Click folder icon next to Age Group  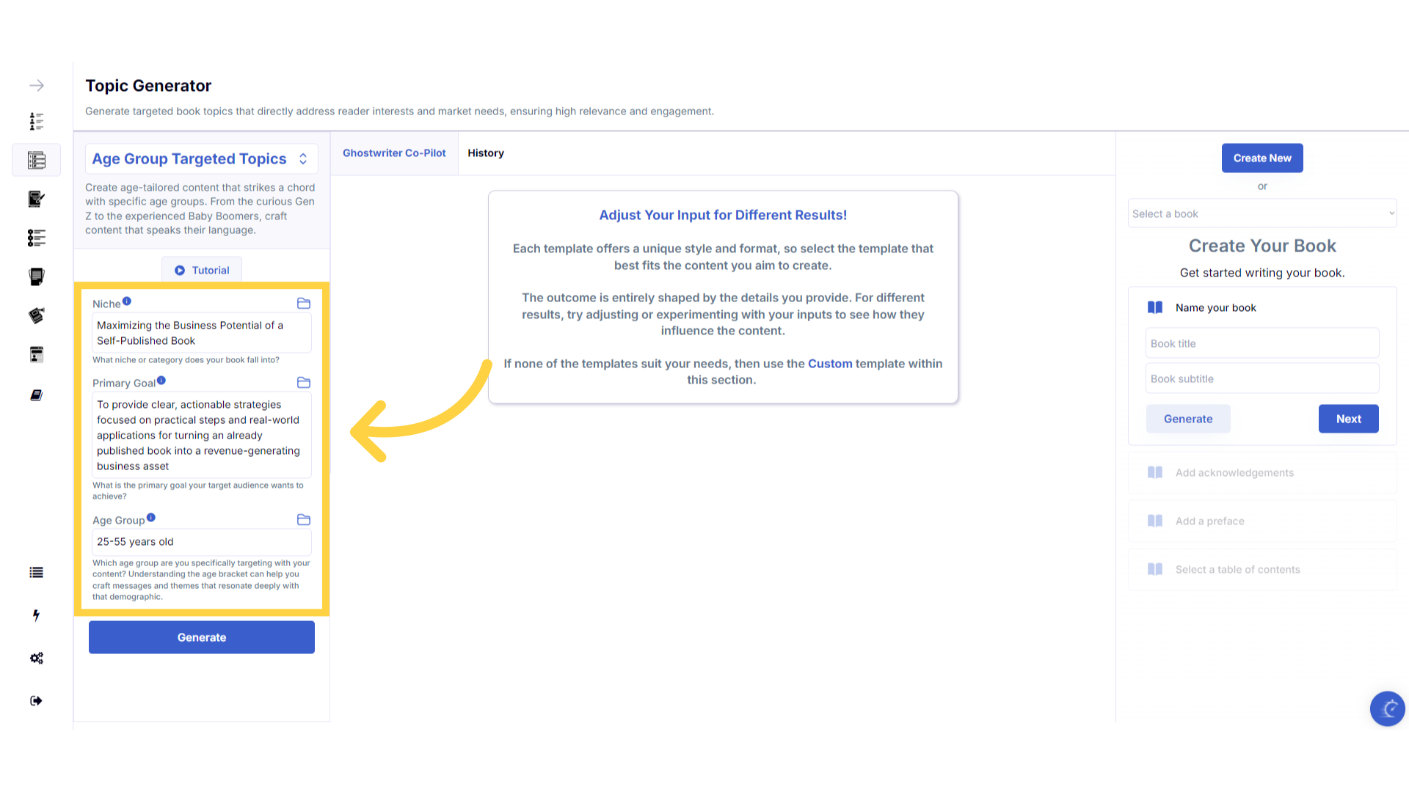[x=304, y=520]
